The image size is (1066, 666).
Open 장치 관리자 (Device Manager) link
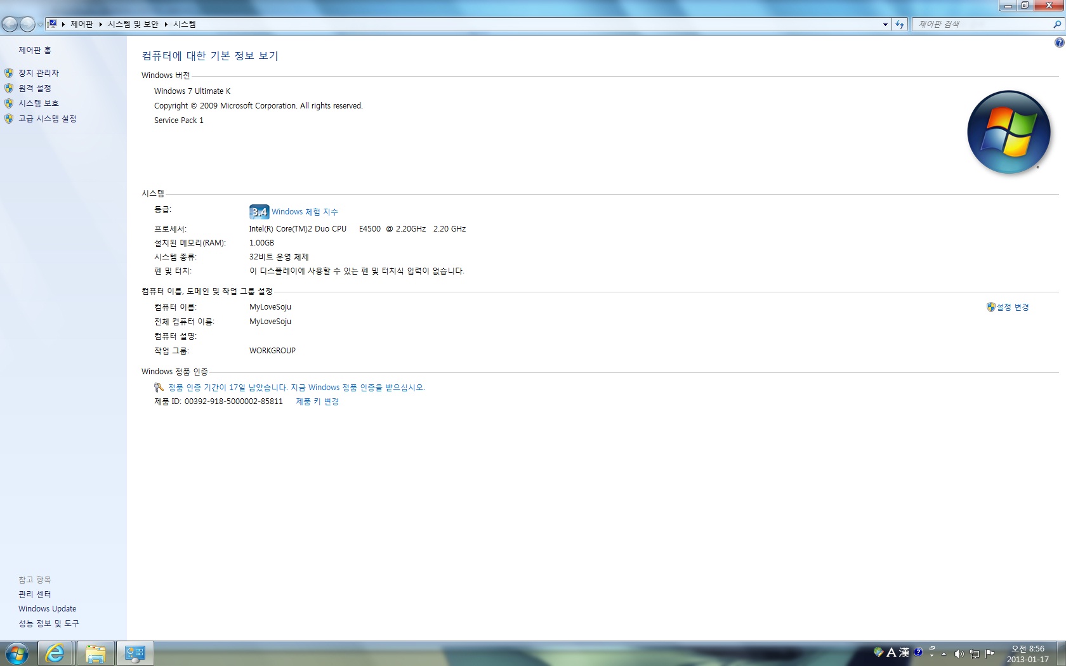[x=38, y=73]
